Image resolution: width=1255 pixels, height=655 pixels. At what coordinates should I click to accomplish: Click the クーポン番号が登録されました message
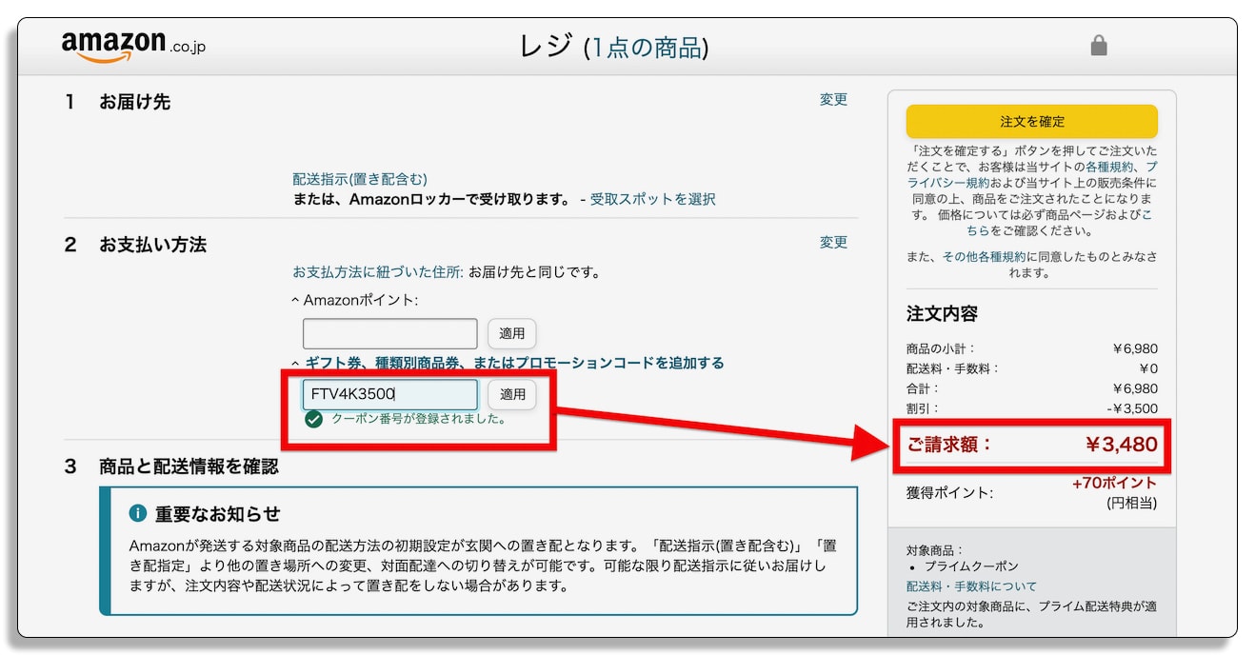pos(419,419)
